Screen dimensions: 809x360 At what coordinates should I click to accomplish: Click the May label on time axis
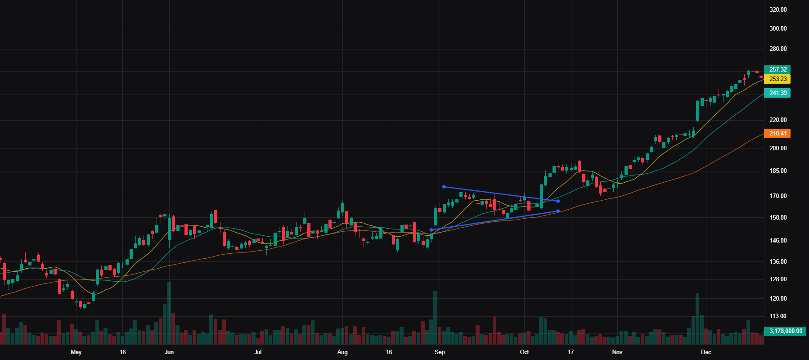pyautogui.click(x=76, y=352)
